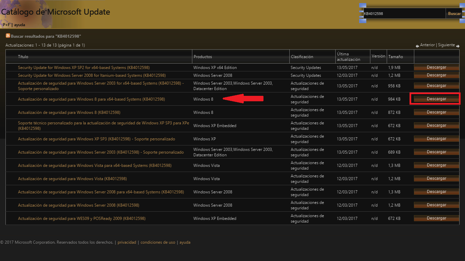The height and width of the screenshot is (261, 465).
Task: Download the Windows XP SP3 672 KB update
Action: [x=436, y=139]
